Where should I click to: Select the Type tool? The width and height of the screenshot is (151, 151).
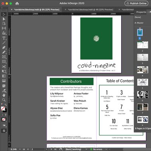click(4, 38)
